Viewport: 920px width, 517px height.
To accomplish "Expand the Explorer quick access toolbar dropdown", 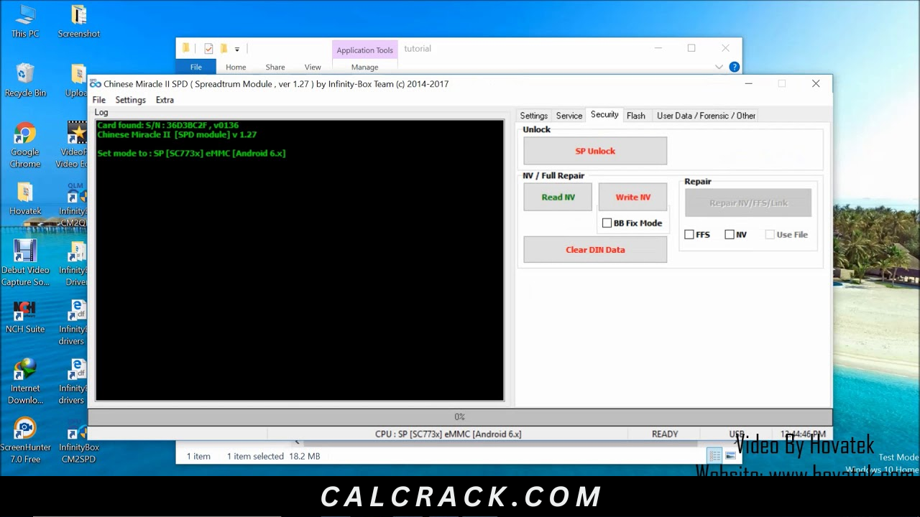I will (x=236, y=50).
